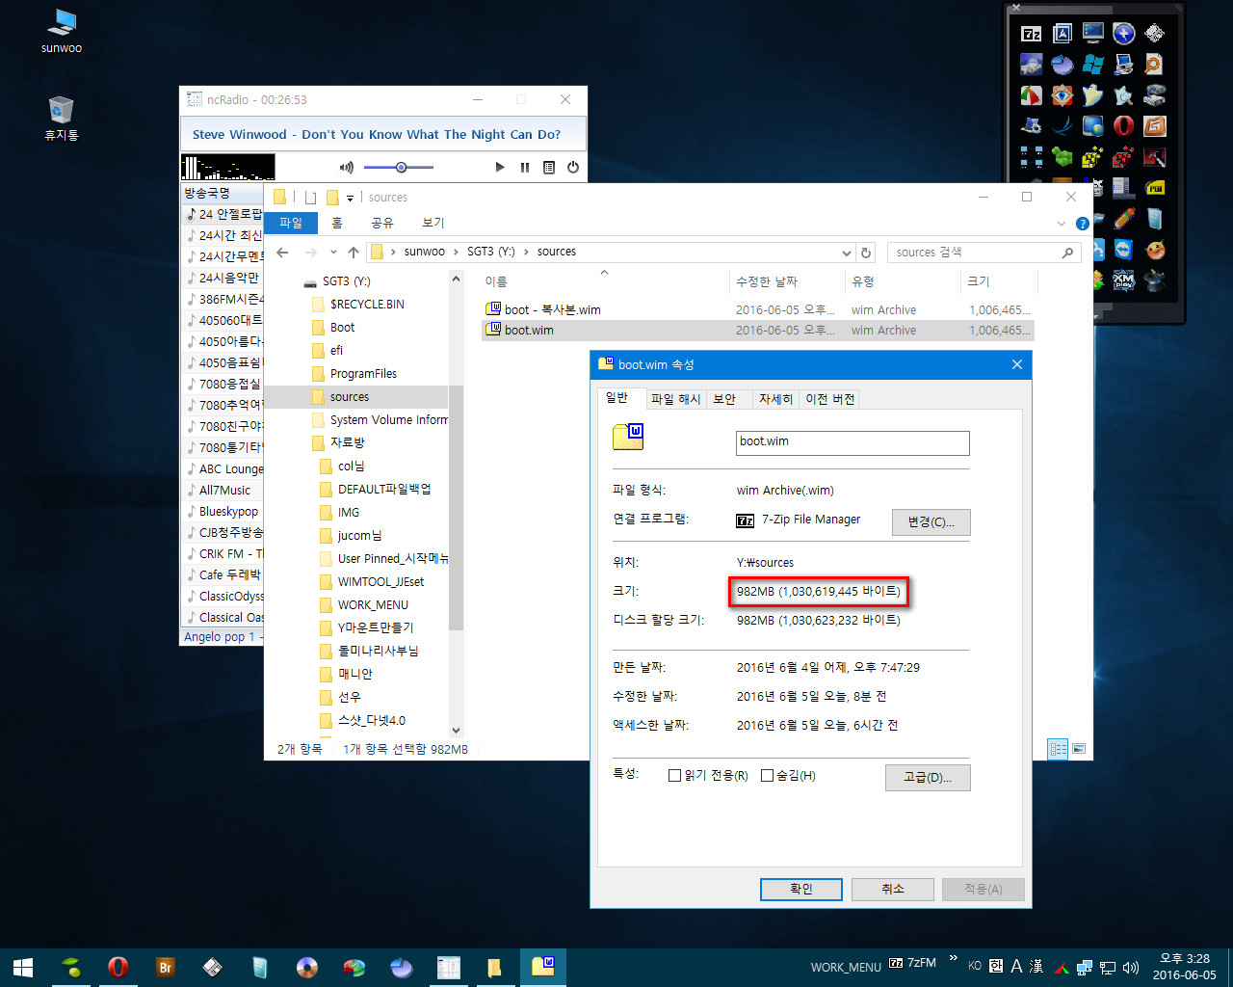1233x987 pixels.
Task: Click the 'sources 검색' search box
Action: [x=983, y=253]
